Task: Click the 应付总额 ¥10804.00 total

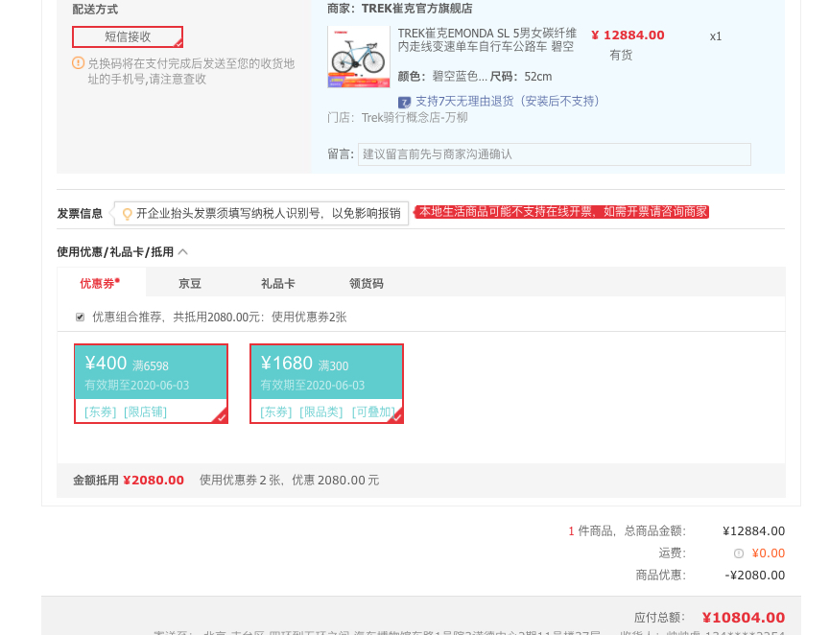Action: 744,618
